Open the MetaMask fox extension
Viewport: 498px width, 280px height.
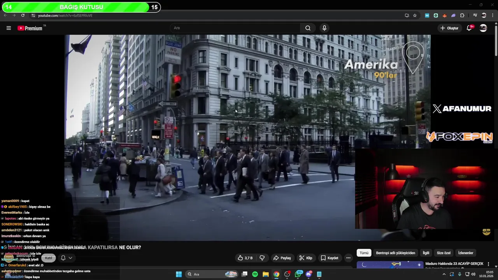pos(444,16)
